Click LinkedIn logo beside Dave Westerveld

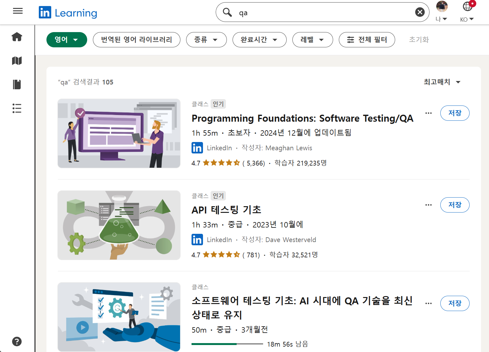pos(197,240)
